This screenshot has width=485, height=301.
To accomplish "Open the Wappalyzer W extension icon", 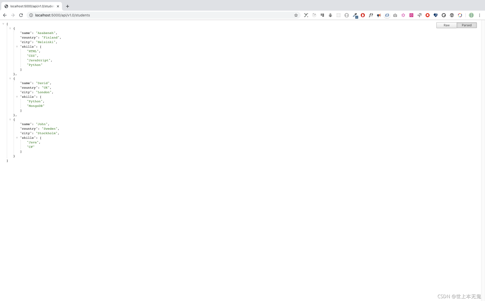I will pyautogui.click(x=452, y=15).
